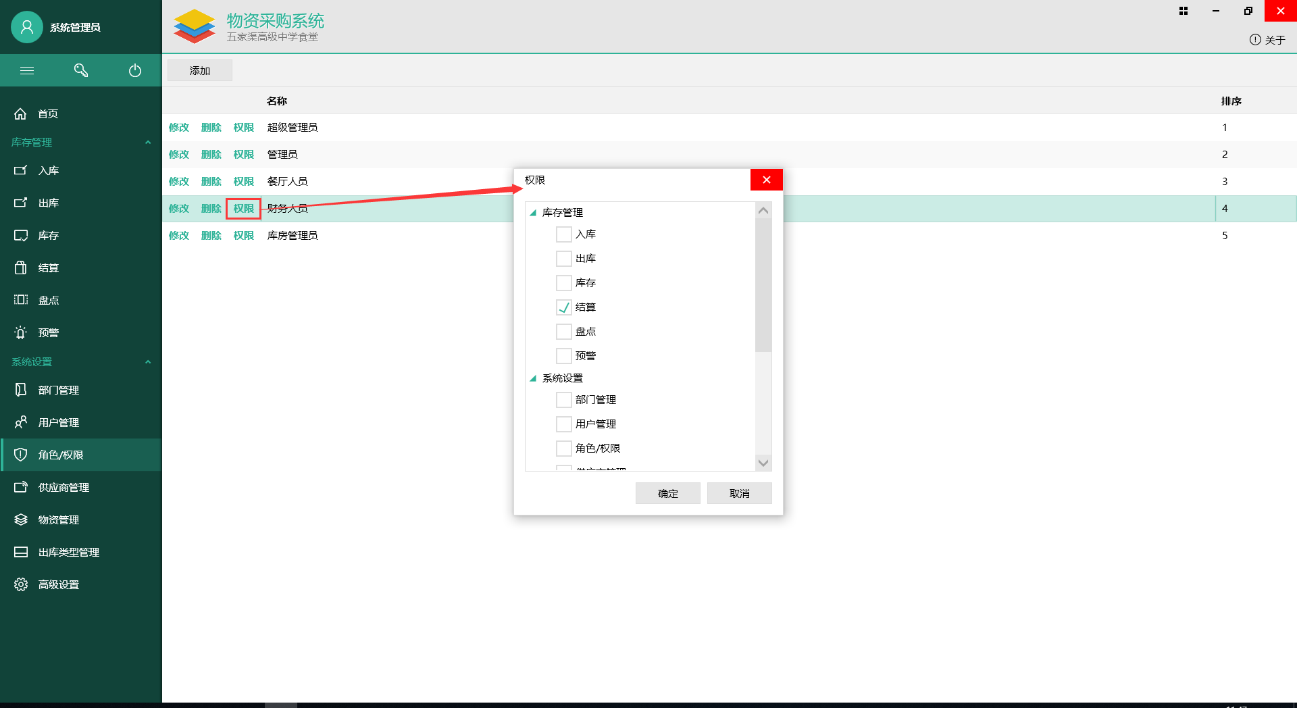Open 部门管理 in the sidebar menu

coord(59,390)
